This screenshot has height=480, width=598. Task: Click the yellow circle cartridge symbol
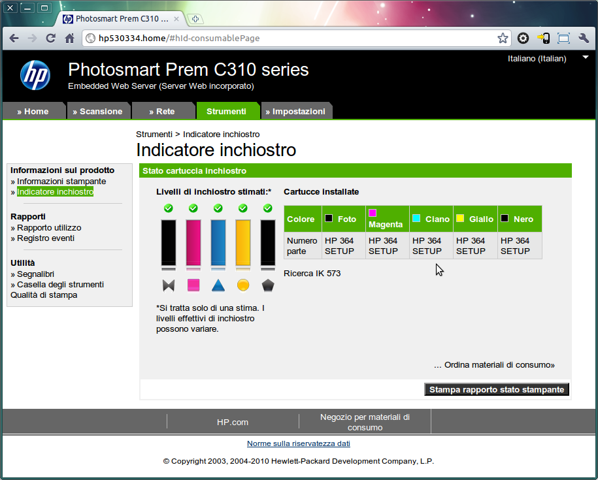pyautogui.click(x=243, y=285)
